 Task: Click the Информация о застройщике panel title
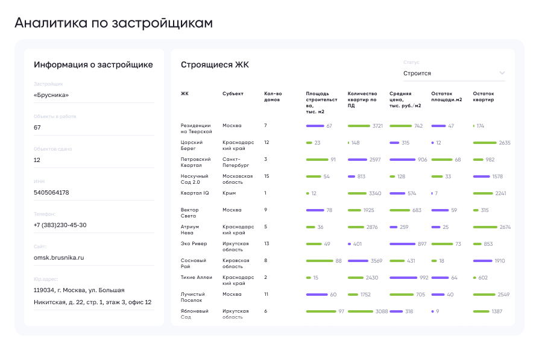click(93, 64)
